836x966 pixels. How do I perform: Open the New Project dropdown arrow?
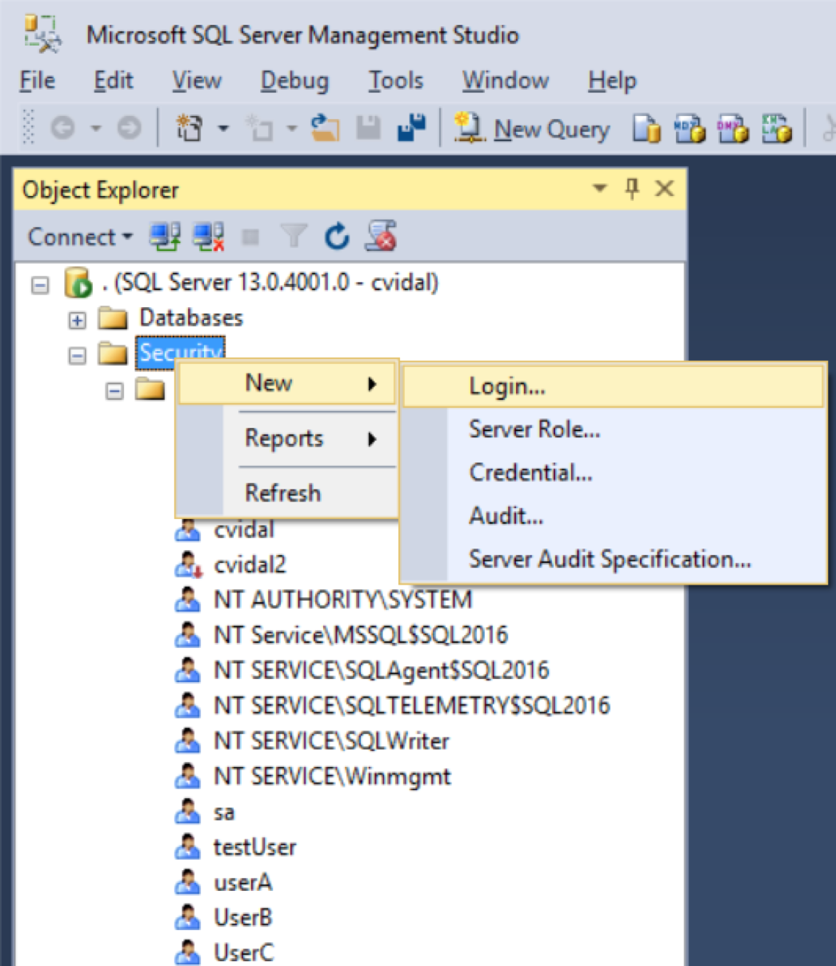223,128
